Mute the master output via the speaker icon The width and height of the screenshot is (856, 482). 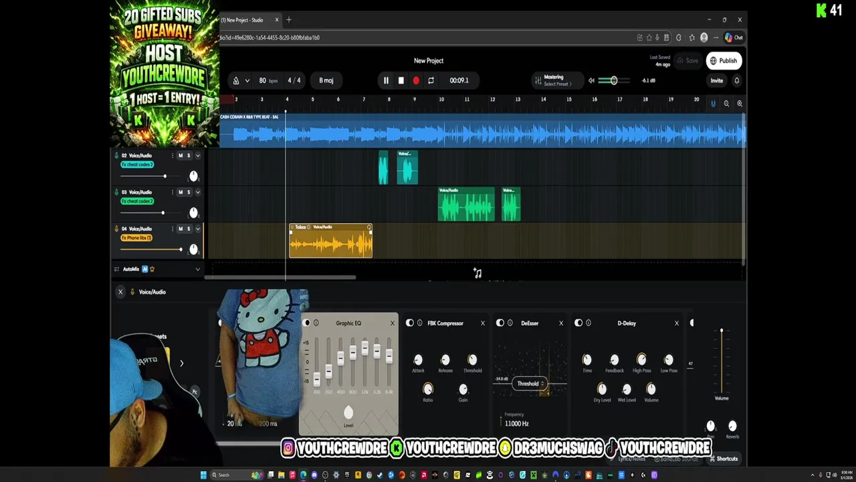pyautogui.click(x=591, y=80)
